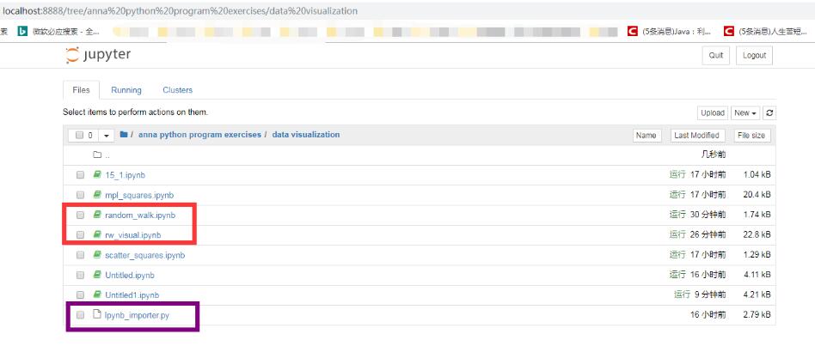Screen dimensions: 815x346
Task: Check the box for Untitled1.ipynb
Action: (x=80, y=295)
